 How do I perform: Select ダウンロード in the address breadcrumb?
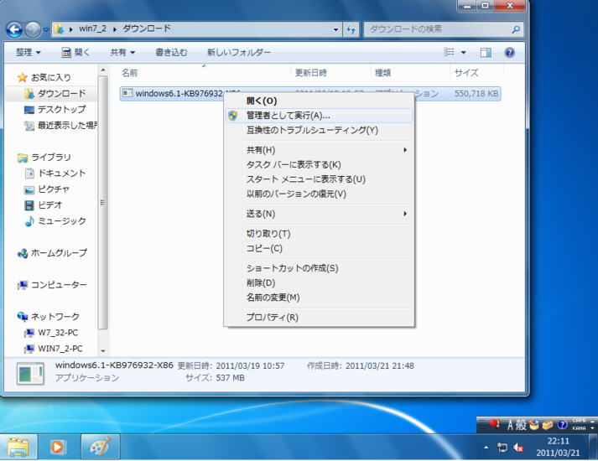[x=147, y=28]
